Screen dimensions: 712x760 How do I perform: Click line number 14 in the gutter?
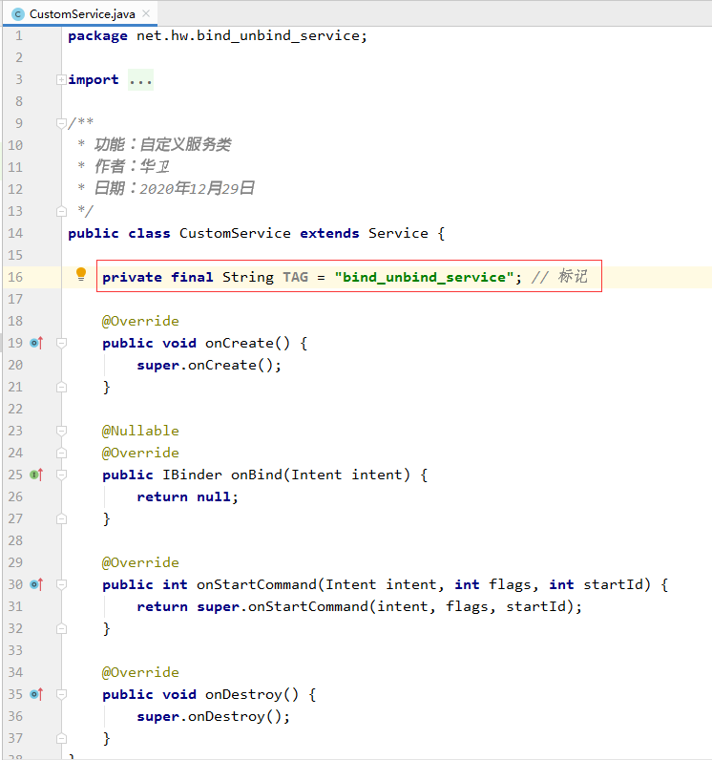(x=15, y=234)
